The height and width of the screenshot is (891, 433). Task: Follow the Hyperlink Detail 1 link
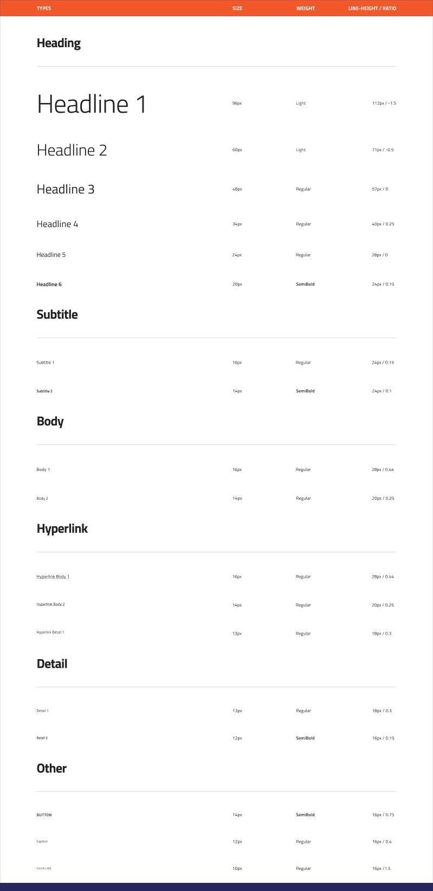50,632
